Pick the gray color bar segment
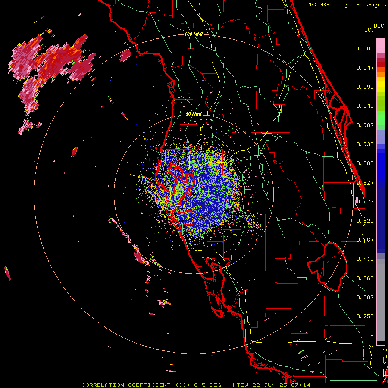 [381, 300]
